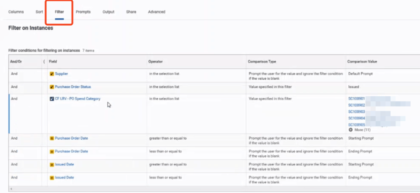Open the CF LRV - PO Spend Category link
420x193 pixels.
point(77,98)
